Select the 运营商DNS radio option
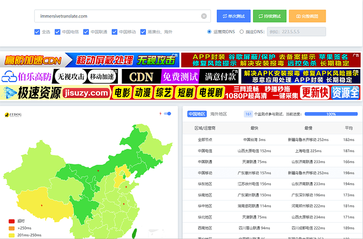The height and width of the screenshot is (239, 363). click(x=209, y=32)
